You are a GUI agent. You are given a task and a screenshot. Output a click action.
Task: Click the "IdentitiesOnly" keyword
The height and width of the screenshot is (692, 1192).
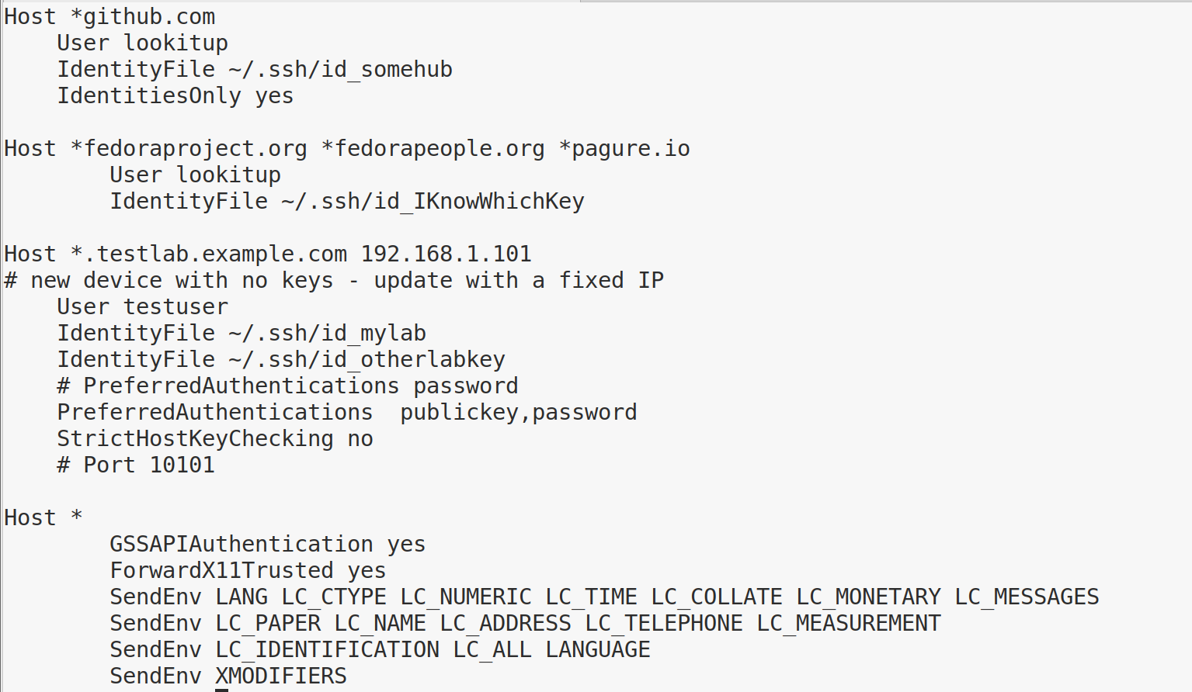point(149,96)
